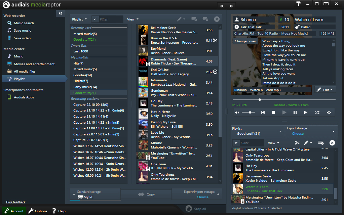Pause the currently playing song
Image resolution: width=344 pixels, height=215 pixels.
(295, 113)
